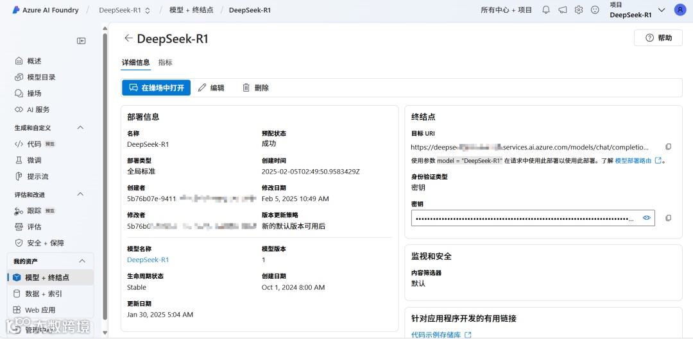Screen dimensions: 693x339
Task: Click the 新的默认版本可用后 policy value
Action: (294, 226)
